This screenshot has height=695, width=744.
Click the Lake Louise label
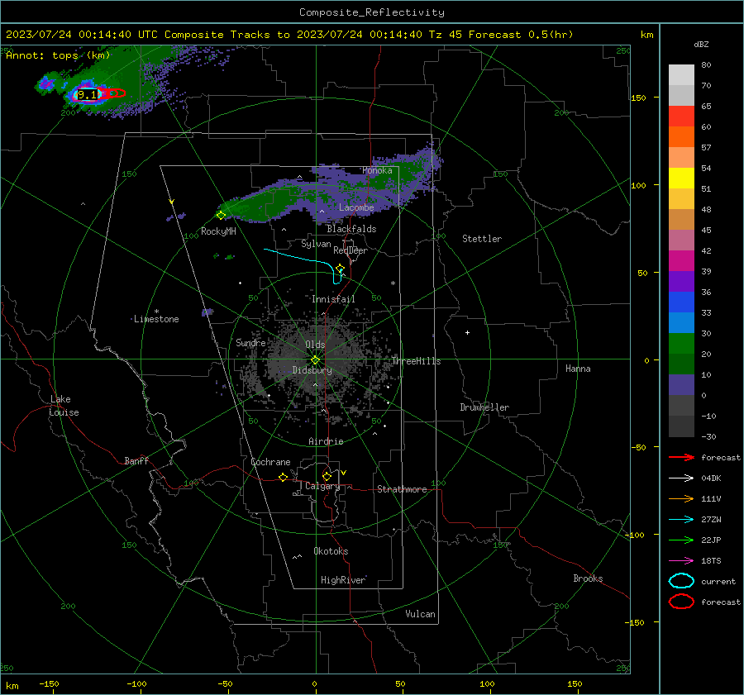click(x=64, y=406)
